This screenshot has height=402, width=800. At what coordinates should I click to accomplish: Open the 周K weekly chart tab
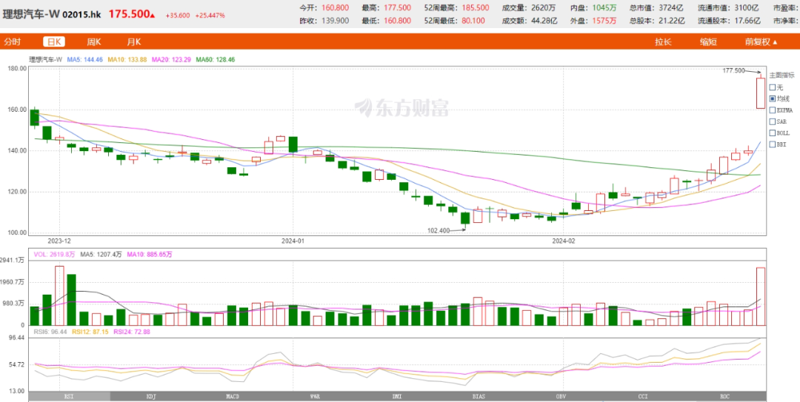click(94, 41)
